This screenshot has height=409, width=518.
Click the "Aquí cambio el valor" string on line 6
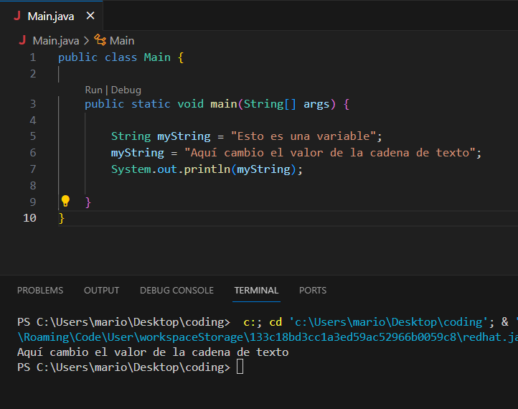tap(330, 153)
